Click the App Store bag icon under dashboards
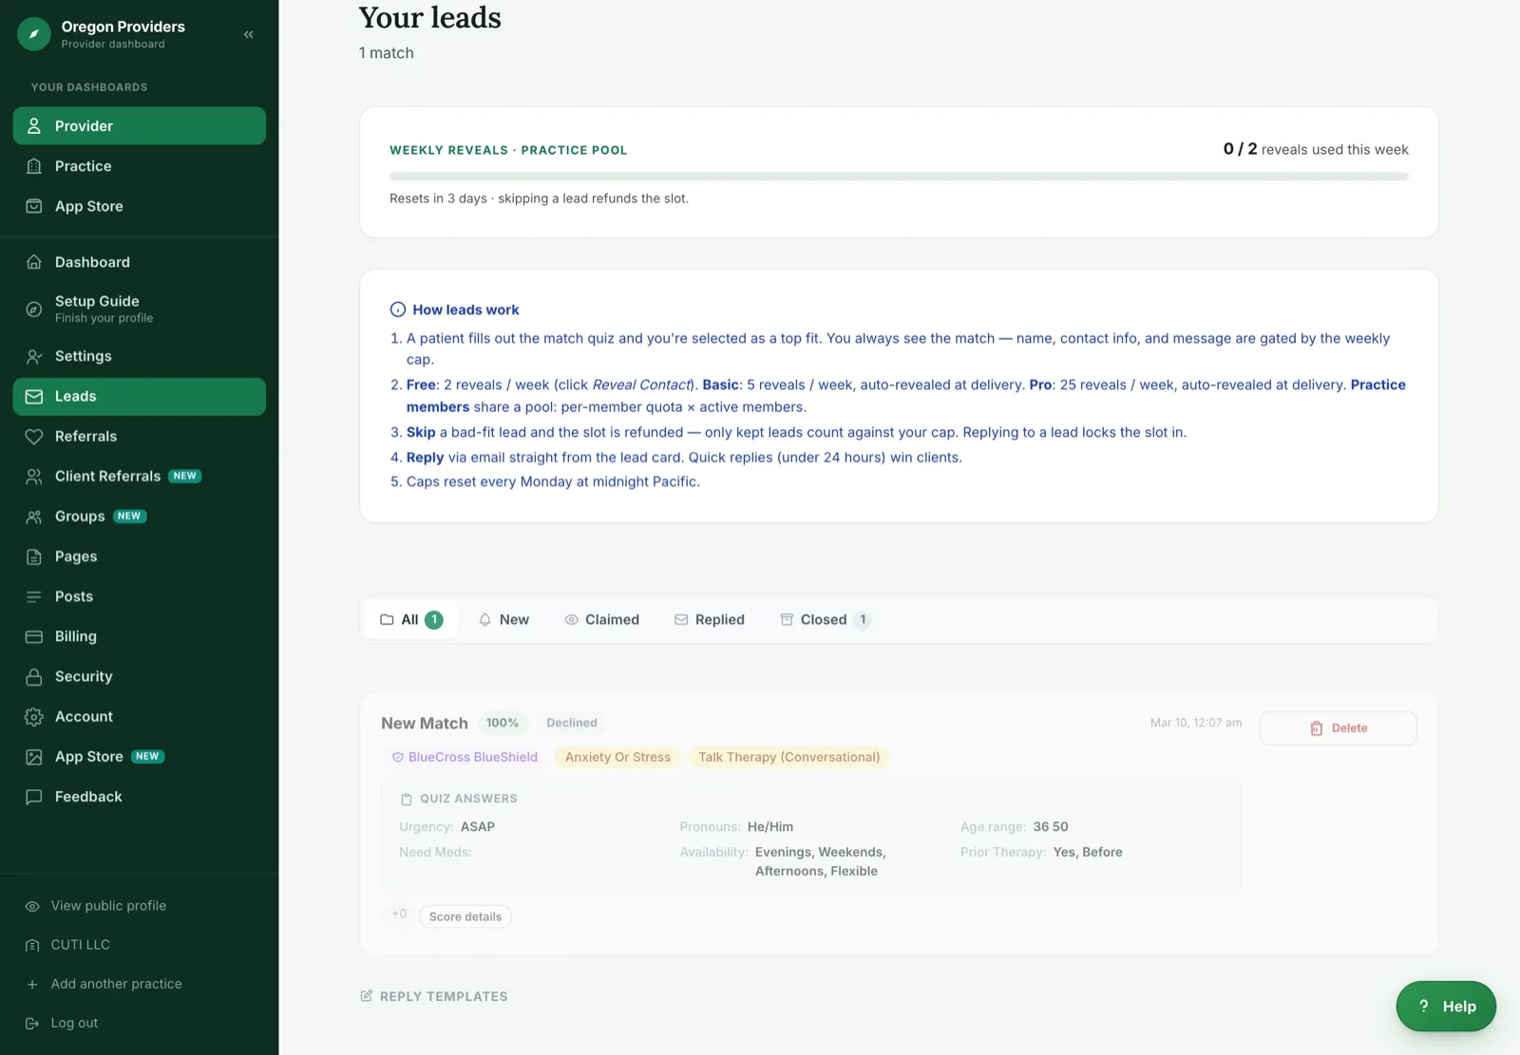Viewport: 1520px width, 1055px height. click(34, 206)
